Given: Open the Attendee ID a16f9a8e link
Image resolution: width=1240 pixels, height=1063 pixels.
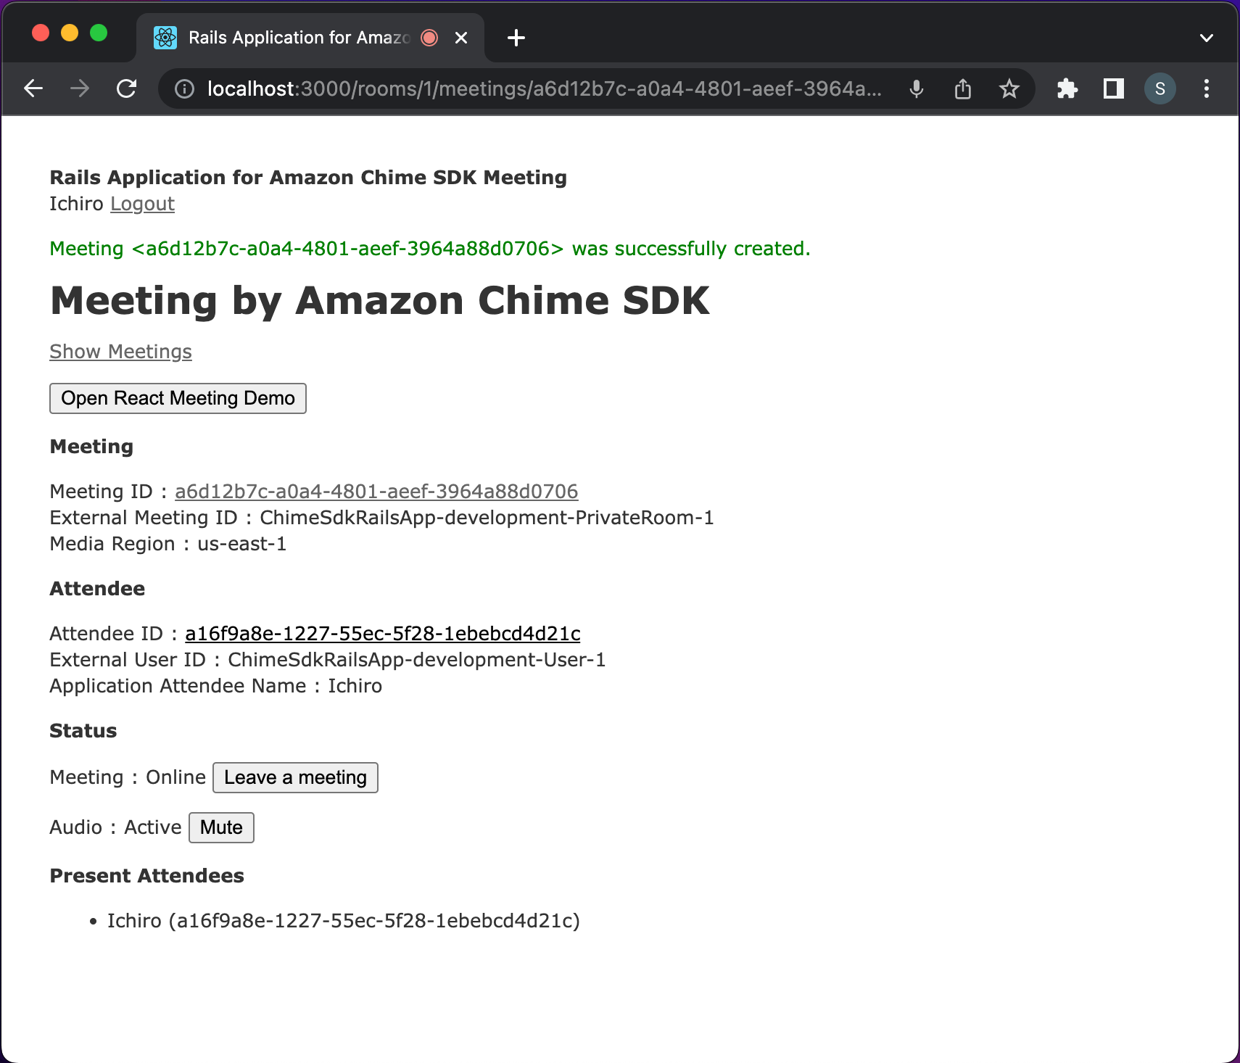Looking at the screenshot, I should 383,634.
